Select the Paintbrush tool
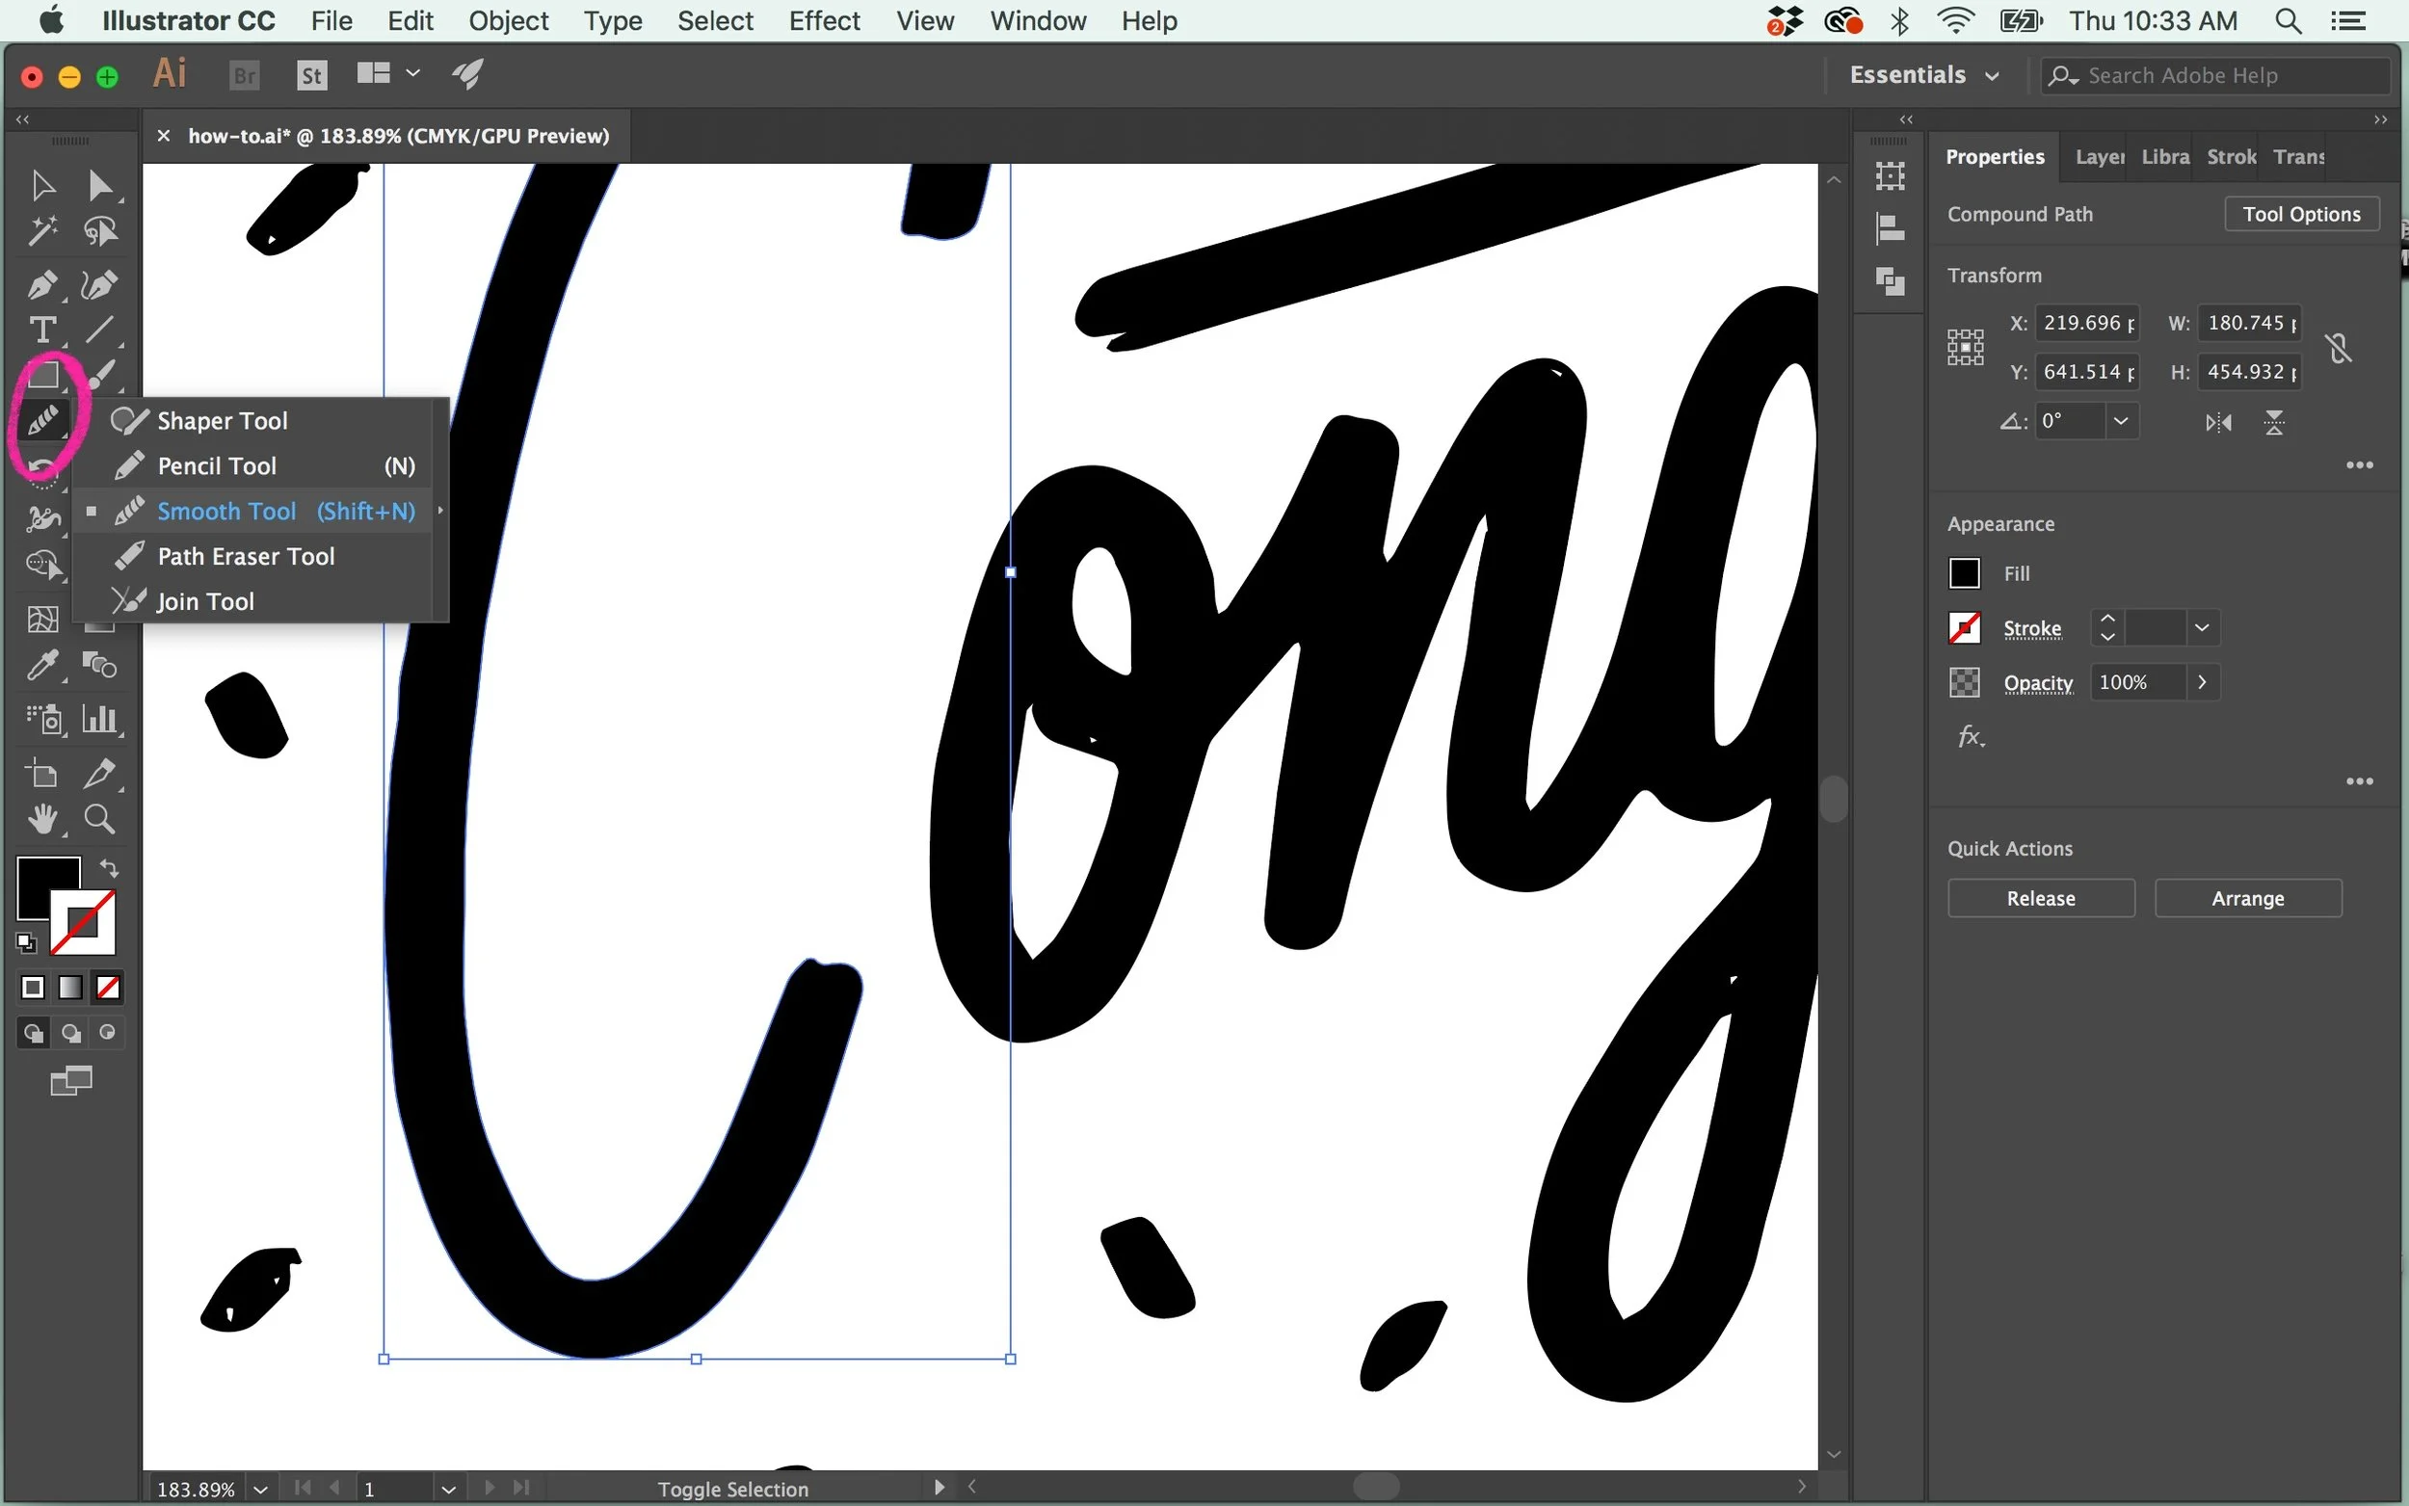This screenshot has width=2409, height=1506. tap(102, 375)
